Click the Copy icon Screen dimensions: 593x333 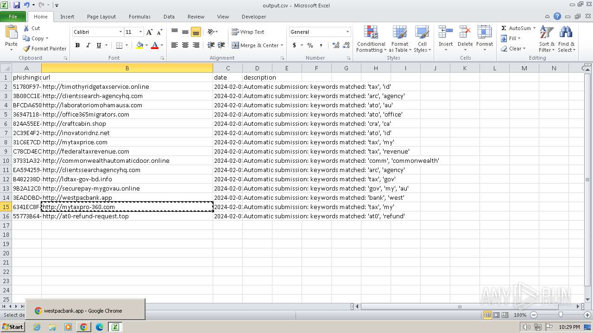[x=26, y=38]
